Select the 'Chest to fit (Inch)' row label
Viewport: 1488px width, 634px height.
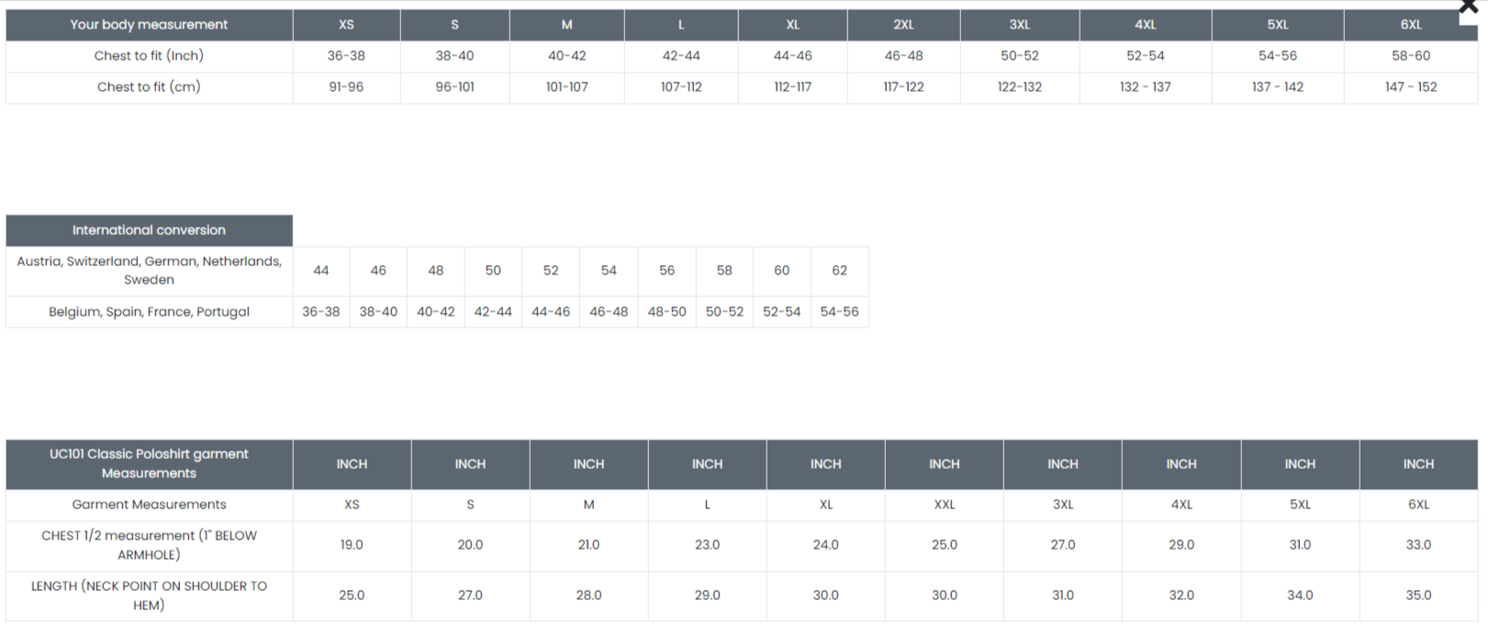point(149,56)
